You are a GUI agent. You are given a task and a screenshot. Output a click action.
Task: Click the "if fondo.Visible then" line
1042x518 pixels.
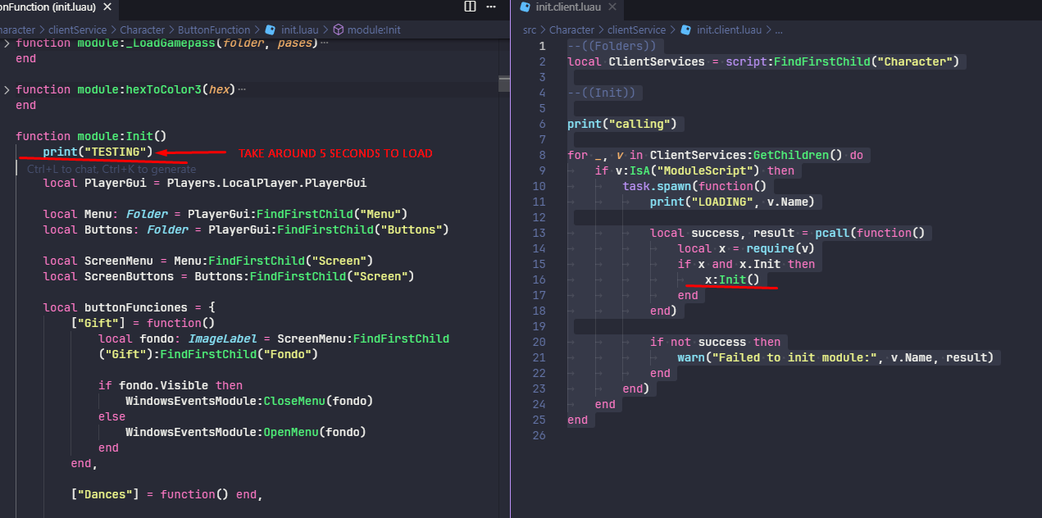coord(171,385)
